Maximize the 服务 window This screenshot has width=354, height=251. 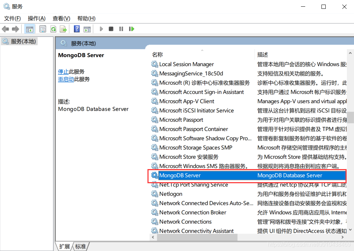[324, 7]
